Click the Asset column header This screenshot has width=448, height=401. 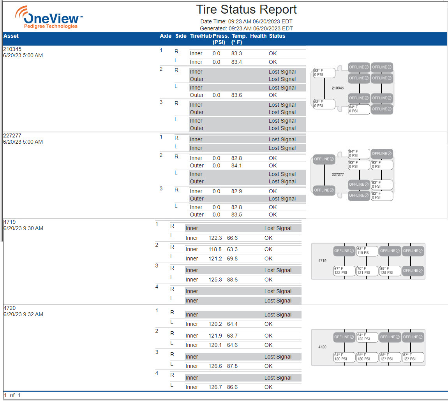(11, 36)
